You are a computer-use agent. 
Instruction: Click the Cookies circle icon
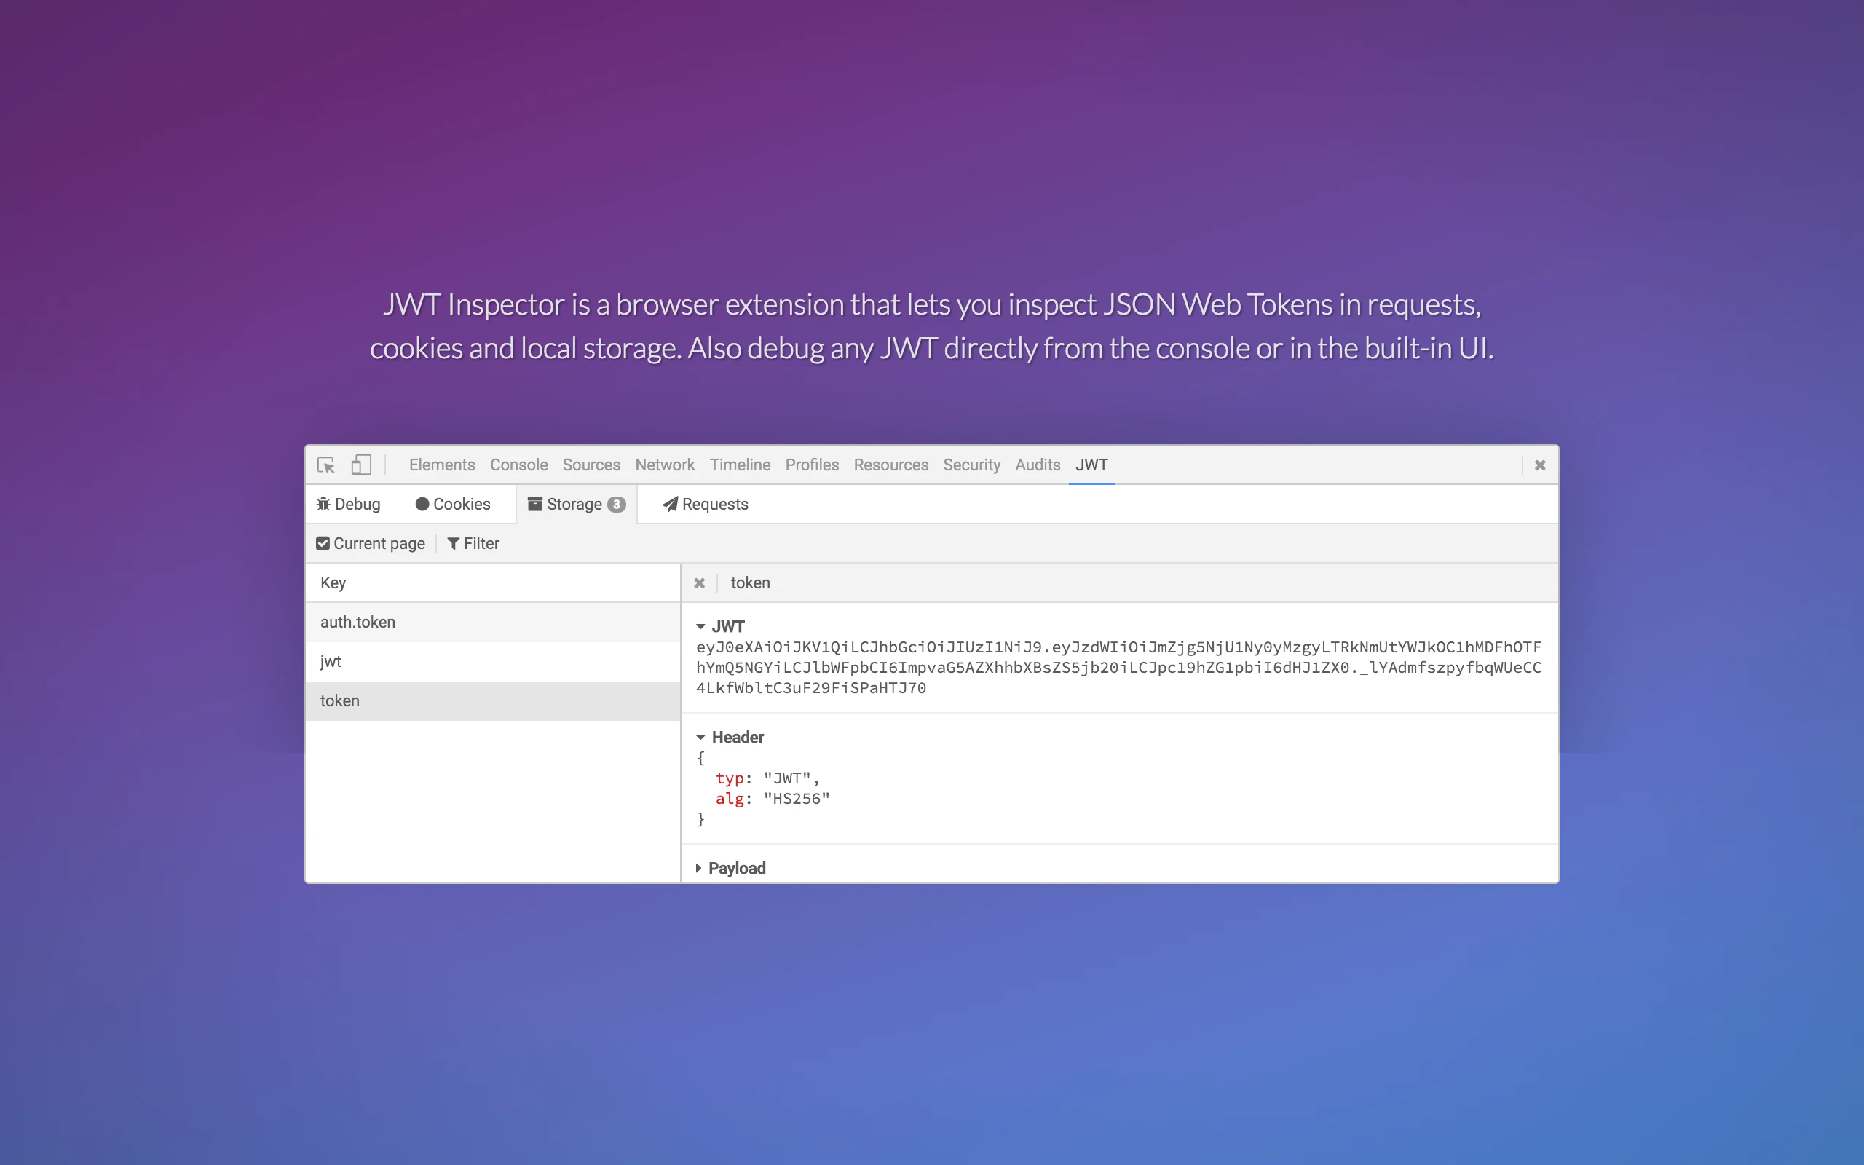click(424, 503)
